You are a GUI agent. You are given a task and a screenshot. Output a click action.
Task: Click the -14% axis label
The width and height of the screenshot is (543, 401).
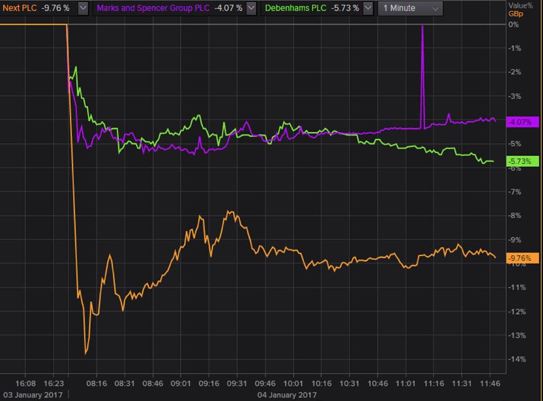[516, 359]
